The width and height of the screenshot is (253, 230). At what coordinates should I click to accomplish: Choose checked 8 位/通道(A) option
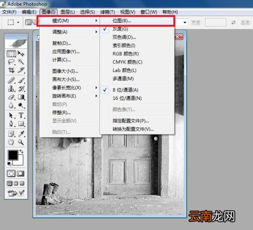[x=137, y=90]
